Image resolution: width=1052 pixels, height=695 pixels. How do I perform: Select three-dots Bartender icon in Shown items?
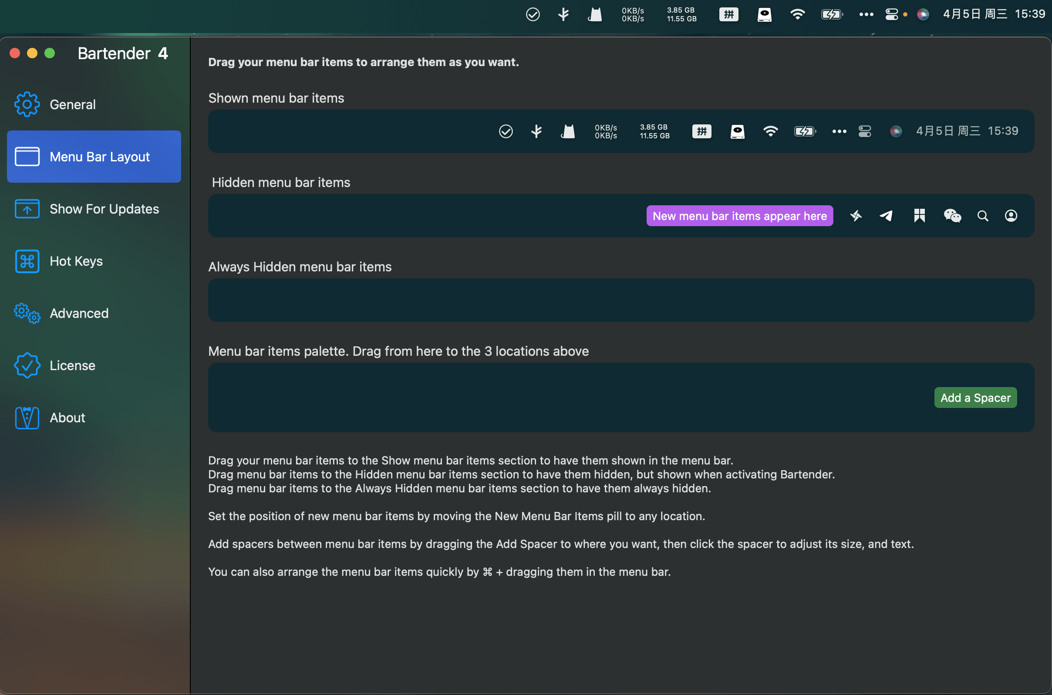839,131
